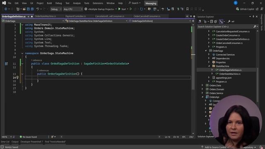
Task: Collapse the OrderSaga project node
Action: click(206, 50)
